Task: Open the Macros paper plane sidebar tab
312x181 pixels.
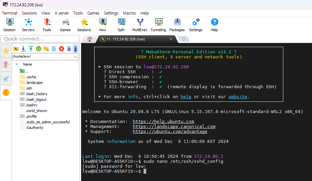Action: (x=6, y=79)
